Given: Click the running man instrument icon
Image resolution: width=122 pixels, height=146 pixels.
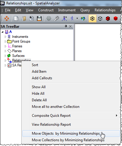Looking at the screenshot, I should (72, 18).
